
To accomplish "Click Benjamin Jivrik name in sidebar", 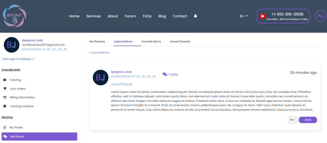I will click(33, 41).
